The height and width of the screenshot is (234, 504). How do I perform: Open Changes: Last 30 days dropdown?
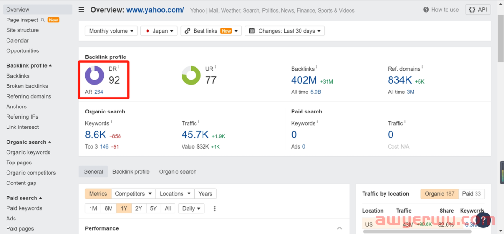(285, 31)
